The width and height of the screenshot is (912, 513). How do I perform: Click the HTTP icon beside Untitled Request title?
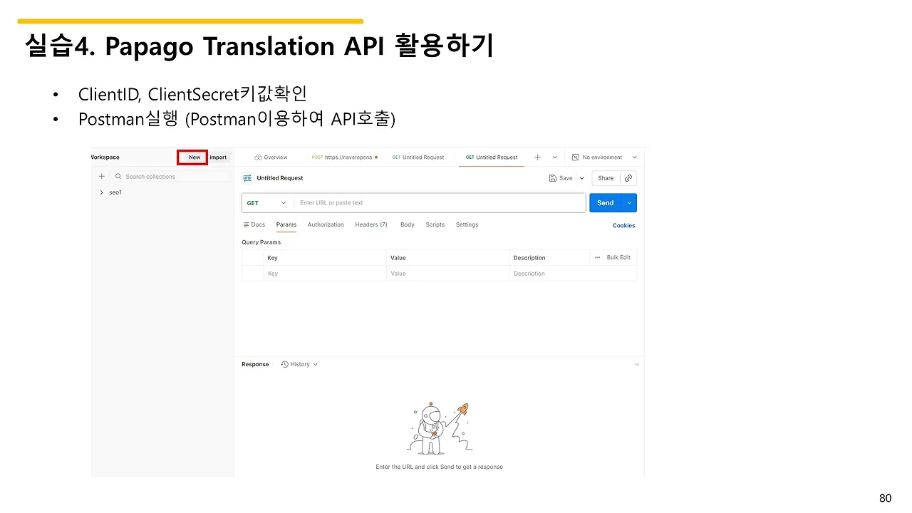tap(247, 178)
